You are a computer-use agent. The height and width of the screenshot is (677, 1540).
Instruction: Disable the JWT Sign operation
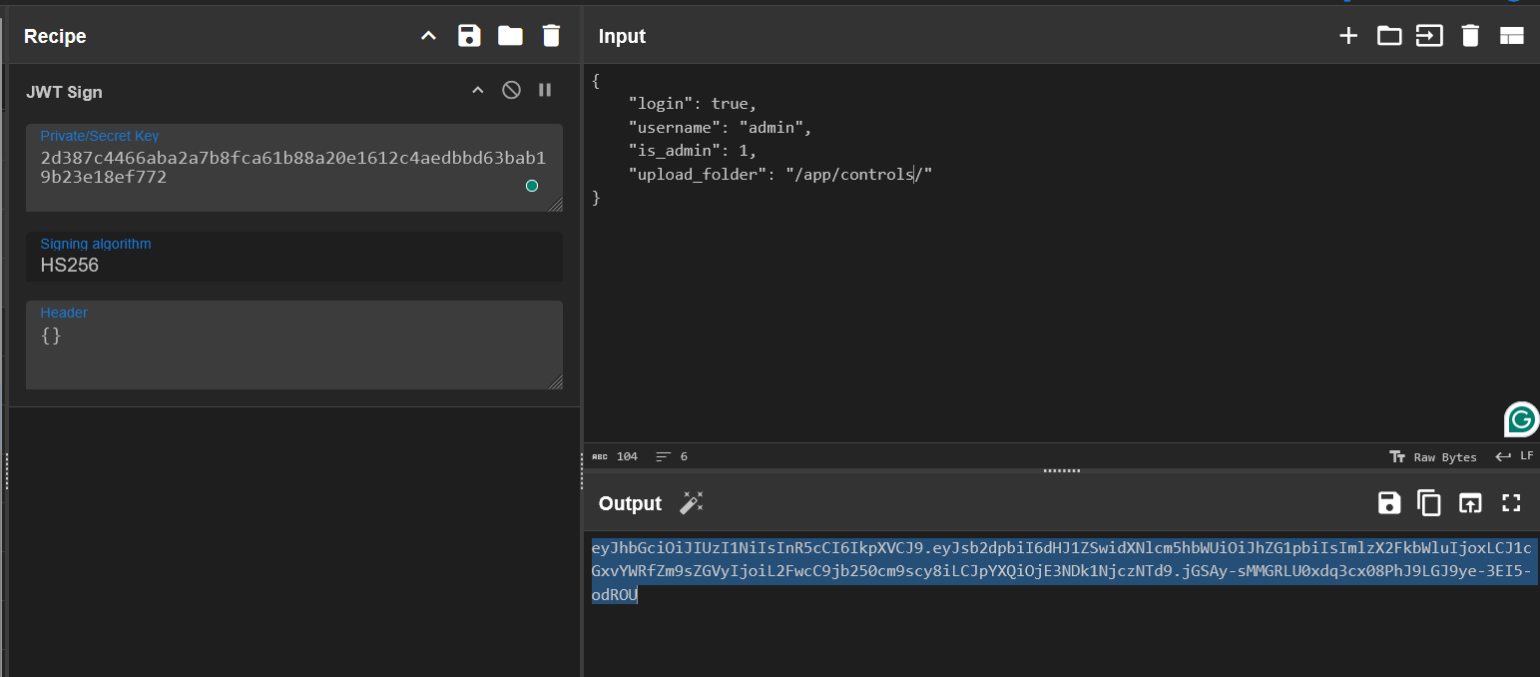tap(511, 91)
